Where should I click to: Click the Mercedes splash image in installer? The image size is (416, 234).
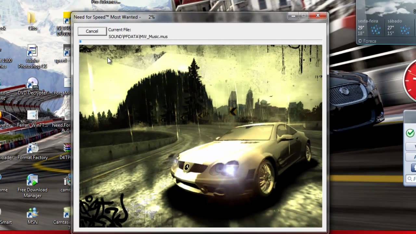click(x=201, y=136)
